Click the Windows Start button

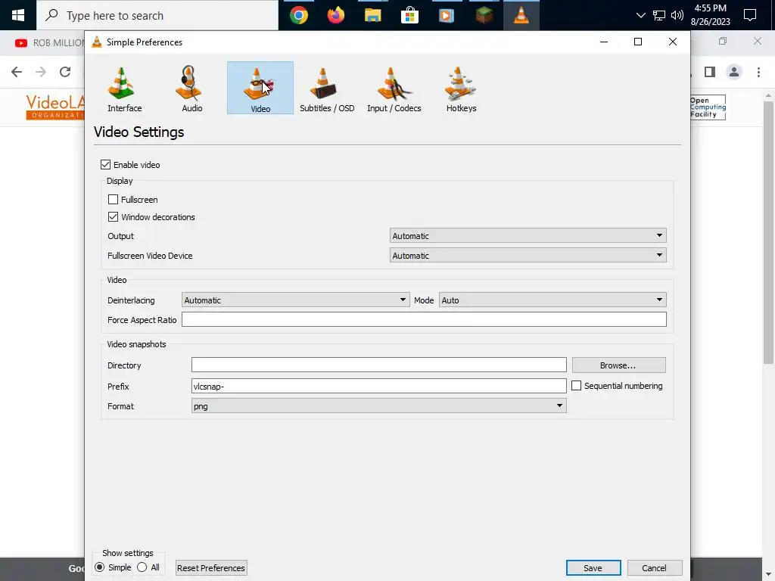click(x=18, y=15)
